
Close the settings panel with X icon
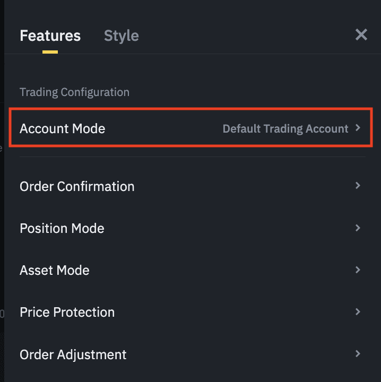(361, 35)
